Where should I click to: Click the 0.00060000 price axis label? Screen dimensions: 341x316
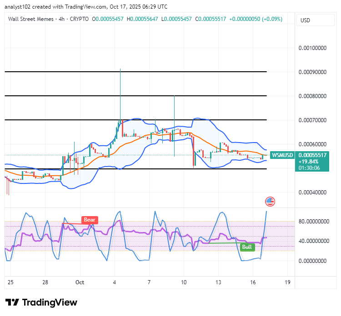click(312, 144)
